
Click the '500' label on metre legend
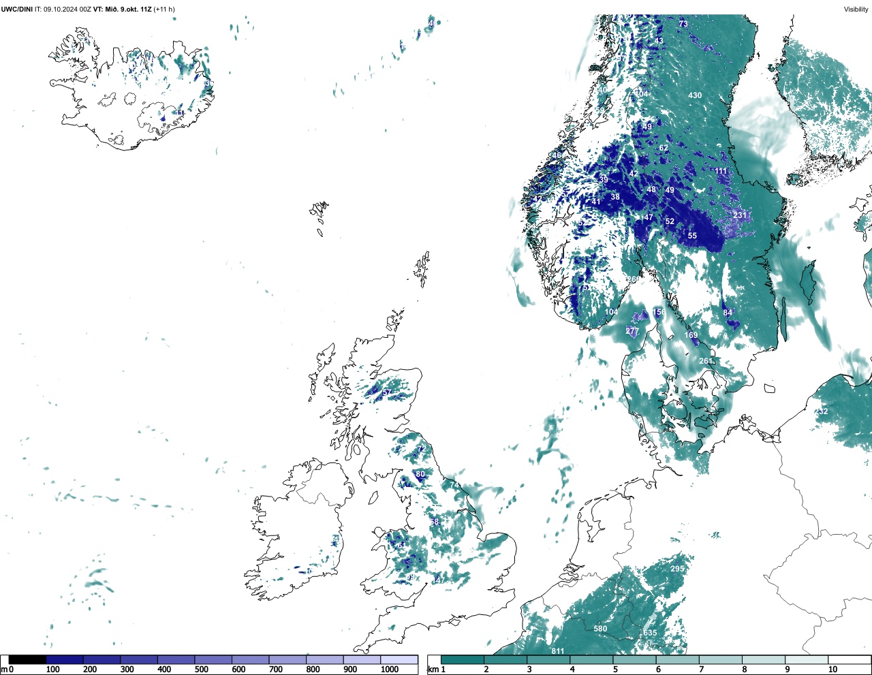[201, 670]
